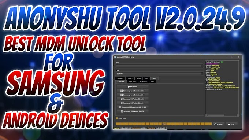The width and height of the screenshot is (249, 140).
Task: Close the AnonySHU window
Action: tap(238, 57)
